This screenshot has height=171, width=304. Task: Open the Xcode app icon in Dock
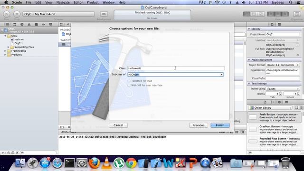(x=156, y=163)
